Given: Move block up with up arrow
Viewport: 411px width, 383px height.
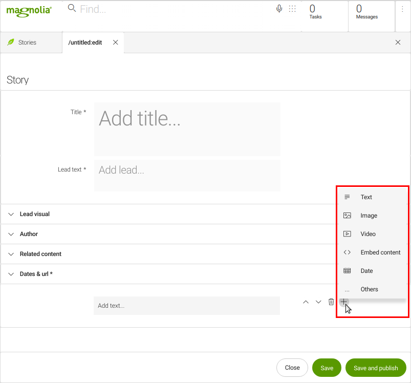Looking at the screenshot, I should pos(306,302).
